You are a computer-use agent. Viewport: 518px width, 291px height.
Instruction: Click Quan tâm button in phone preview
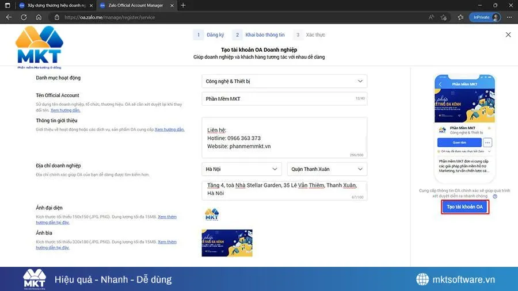(x=459, y=143)
